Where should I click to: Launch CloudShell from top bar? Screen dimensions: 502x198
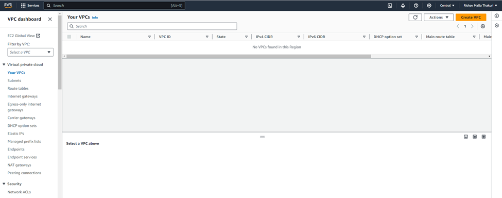[x=390, y=6]
